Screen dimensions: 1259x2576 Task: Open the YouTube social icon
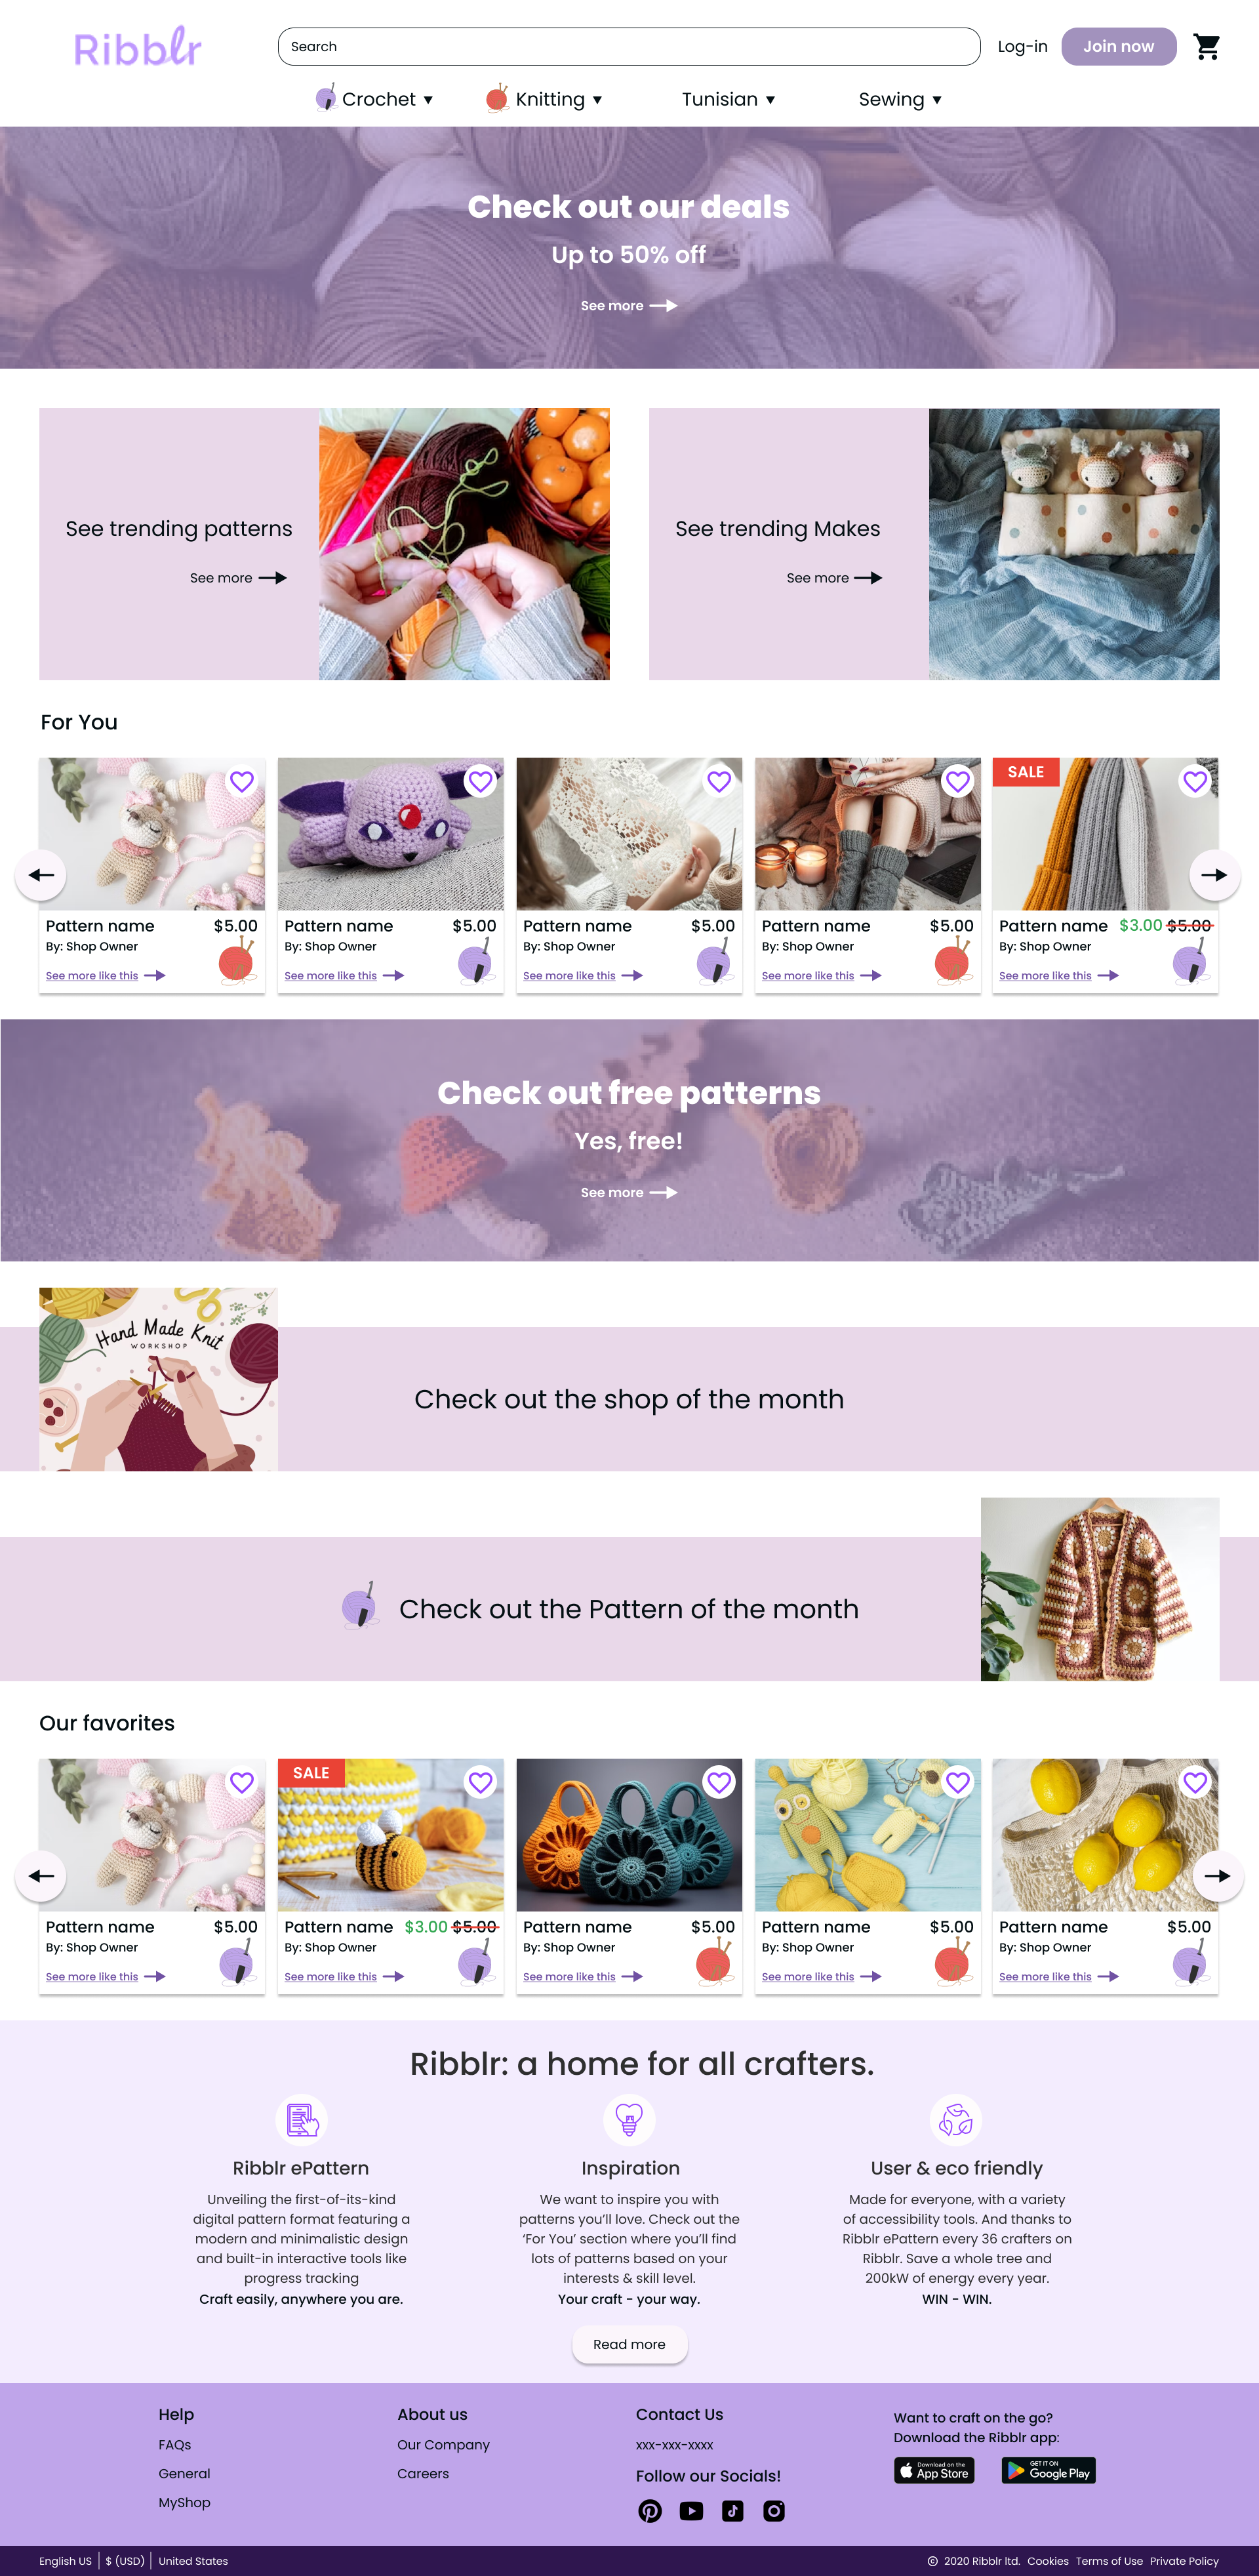691,2510
